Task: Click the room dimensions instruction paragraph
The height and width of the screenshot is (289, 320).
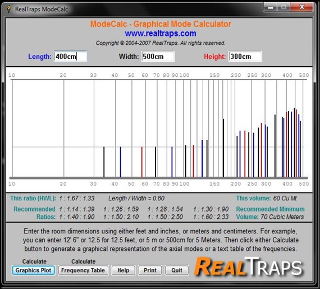Action: click(161, 240)
